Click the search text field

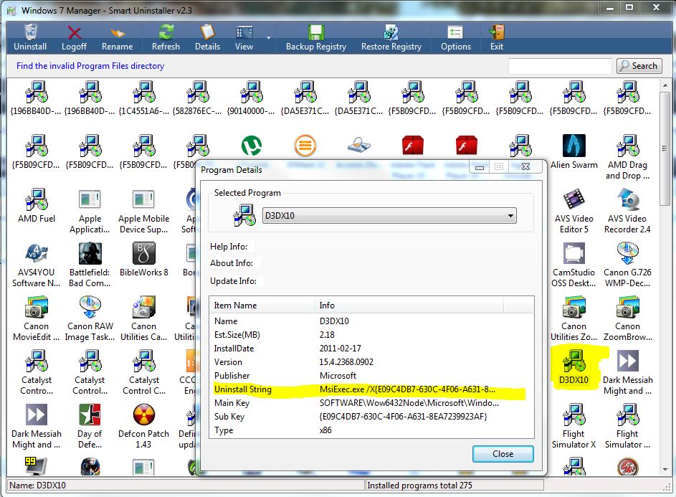coord(560,66)
